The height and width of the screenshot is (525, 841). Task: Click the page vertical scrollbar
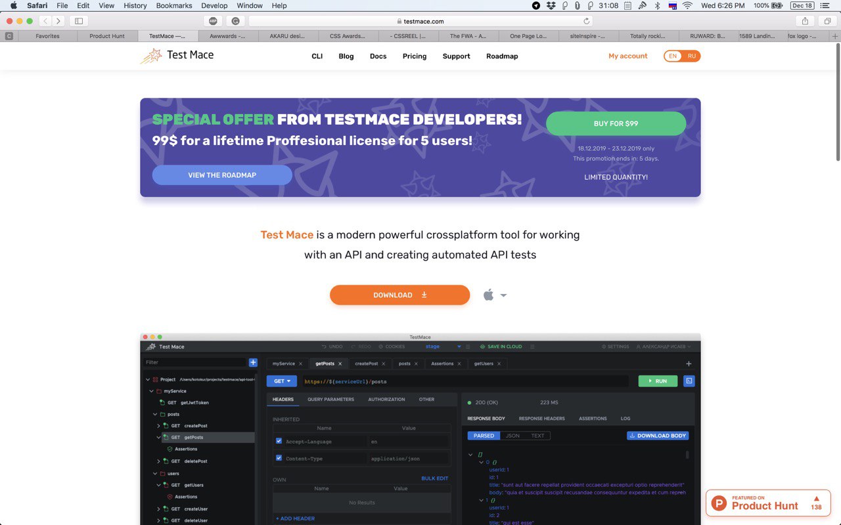837,101
